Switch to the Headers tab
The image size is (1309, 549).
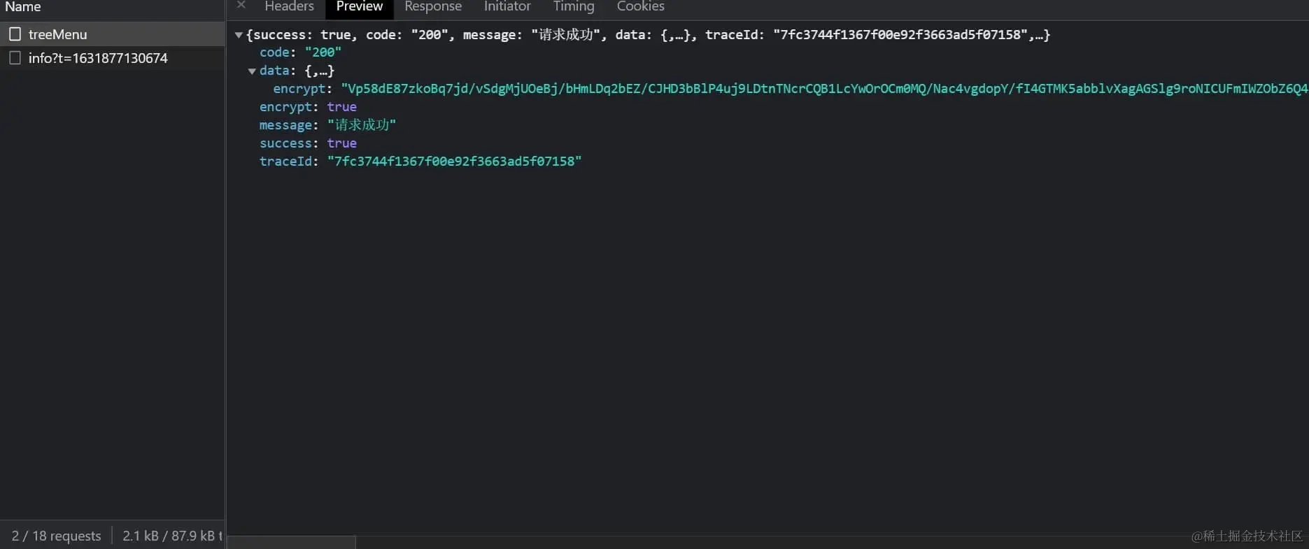pyautogui.click(x=289, y=7)
